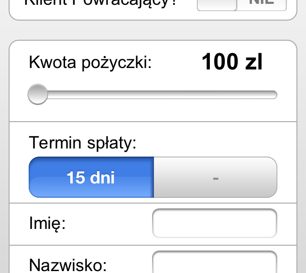The width and height of the screenshot is (306, 273).
Task: Toggle the Klient Powracający switch
Action: point(242,5)
